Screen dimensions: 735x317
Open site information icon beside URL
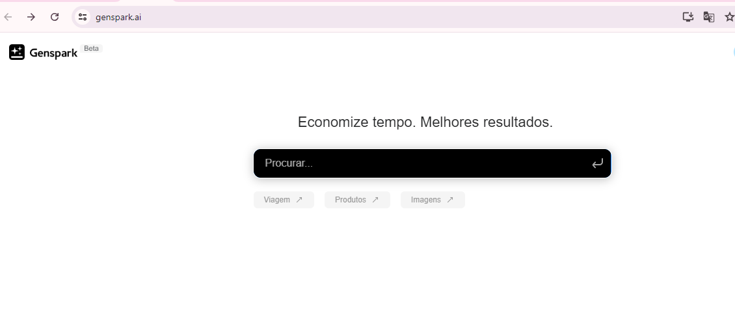[83, 18]
